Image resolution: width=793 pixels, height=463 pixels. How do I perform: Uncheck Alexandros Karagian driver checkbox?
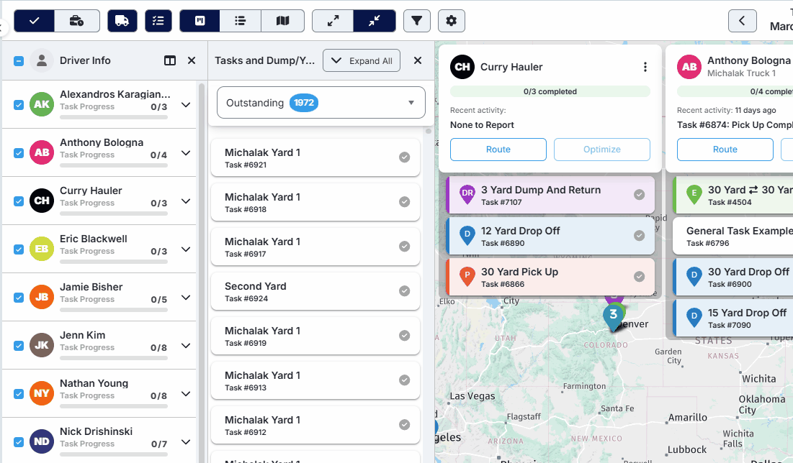tap(19, 105)
